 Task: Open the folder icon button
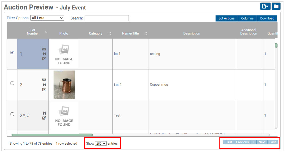coord(276,6)
